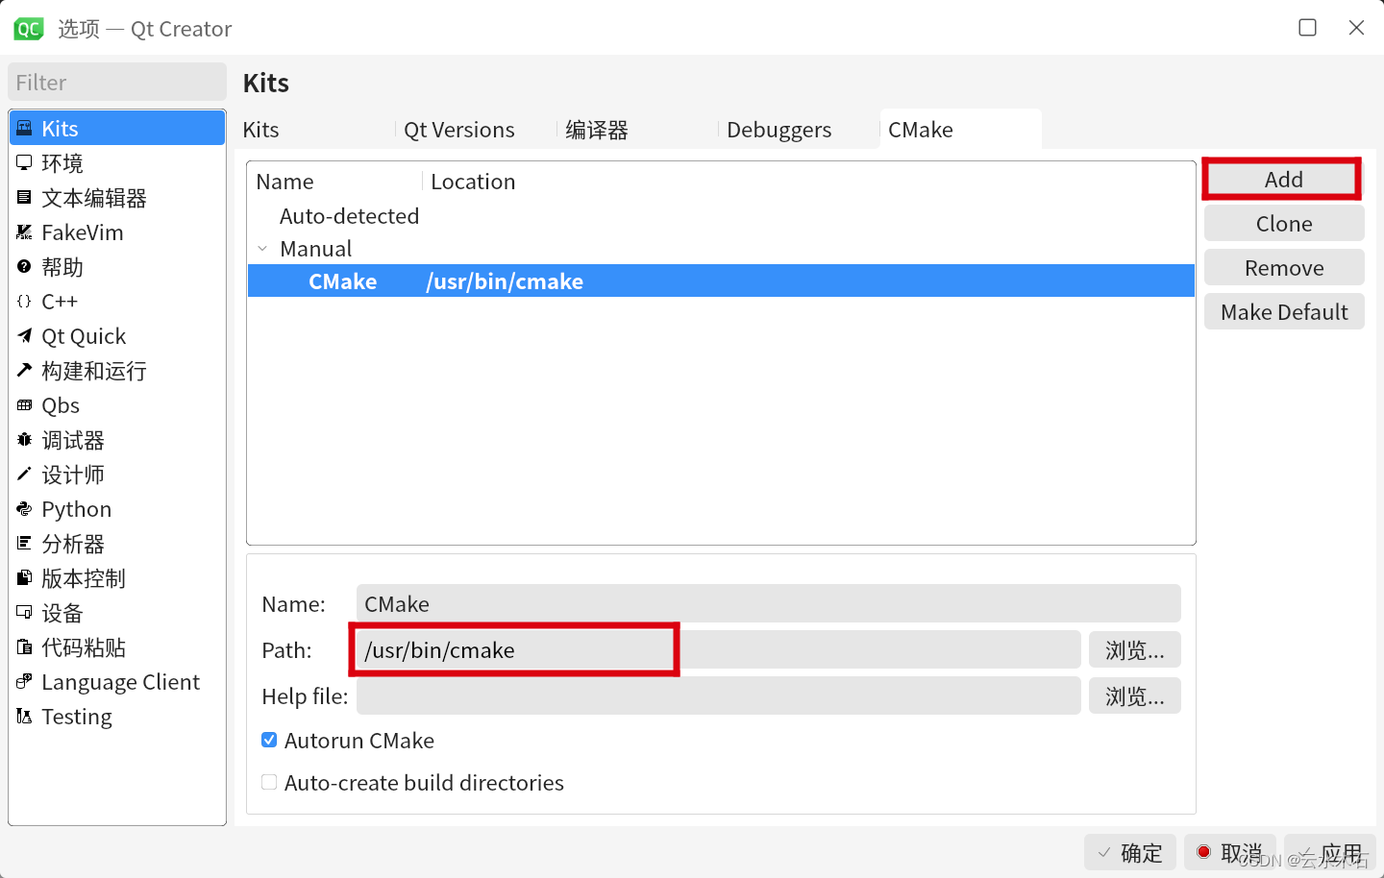Image resolution: width=1384 pixels, height=878 pixels.
Task: Open the 构建和运行 category icon
Action: pyautogui.click(x=24, y=370)
